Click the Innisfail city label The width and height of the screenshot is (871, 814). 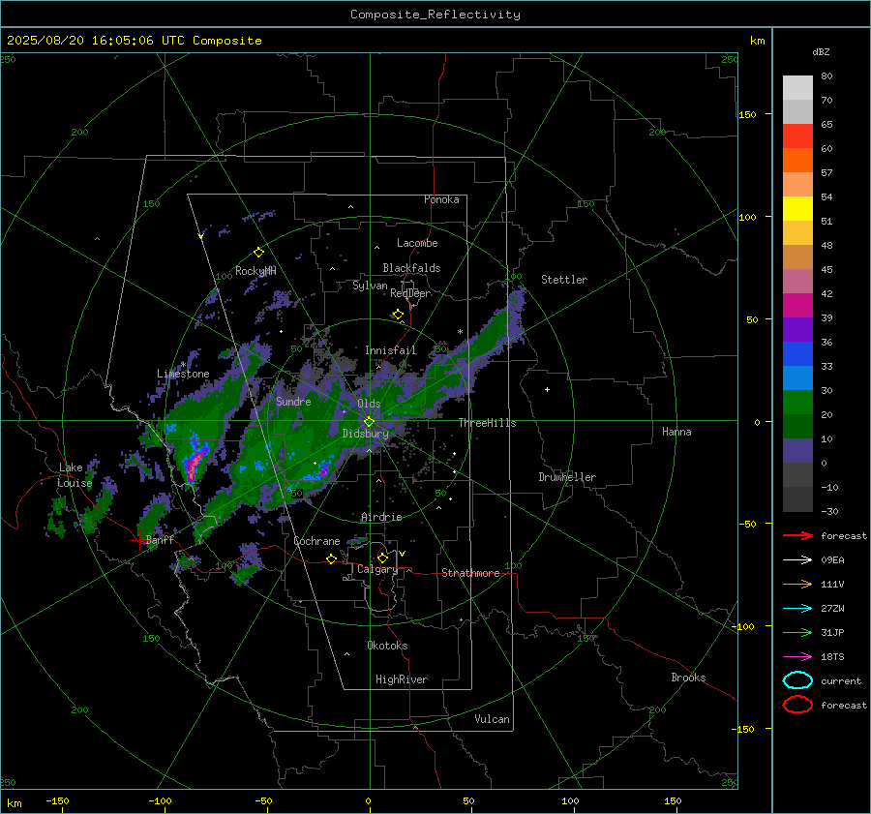[391, 350]
